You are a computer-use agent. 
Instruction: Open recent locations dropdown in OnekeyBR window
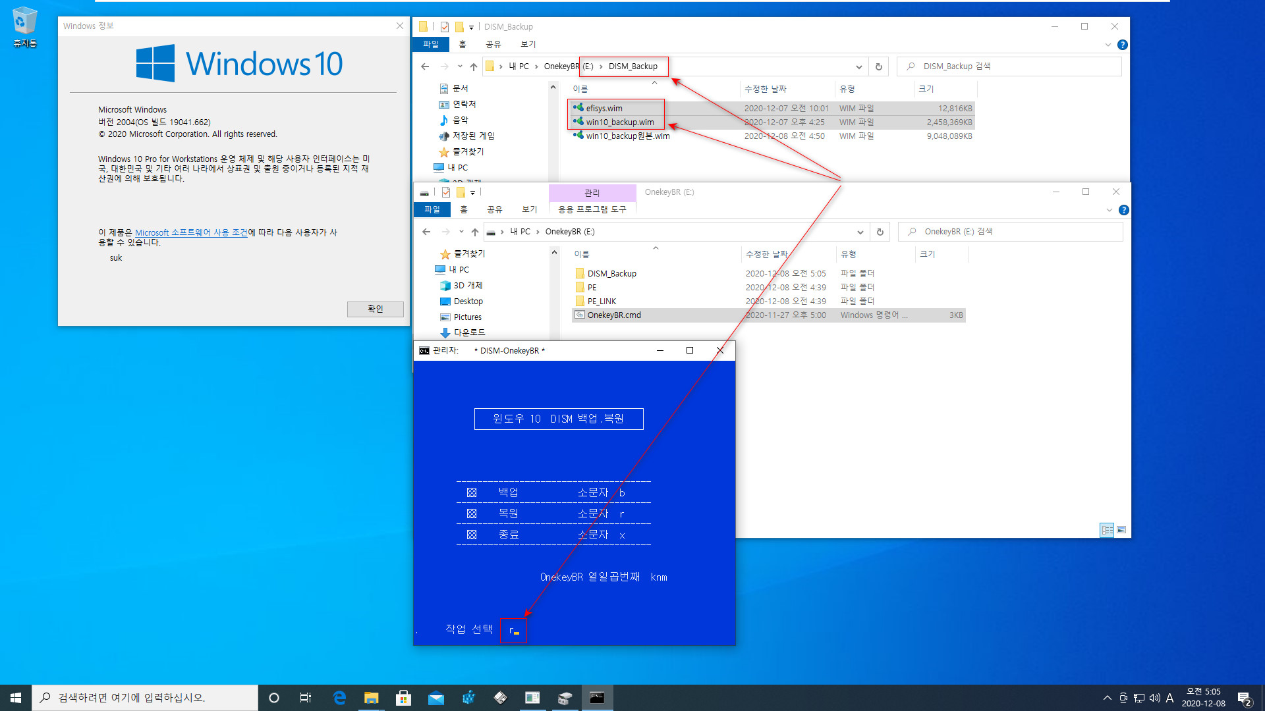[x=461, y=232]
